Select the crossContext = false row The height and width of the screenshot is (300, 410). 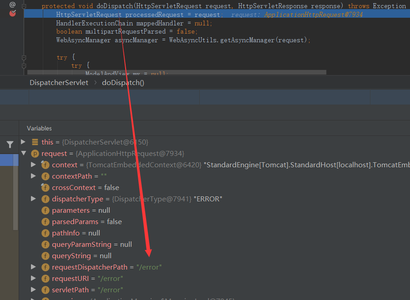click(214, 188)
